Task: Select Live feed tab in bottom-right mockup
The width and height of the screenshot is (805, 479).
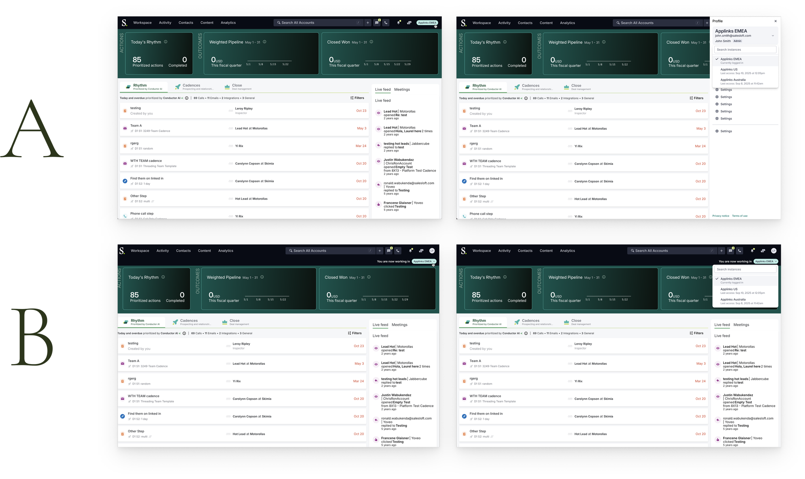Action: [x=722, y=324]
